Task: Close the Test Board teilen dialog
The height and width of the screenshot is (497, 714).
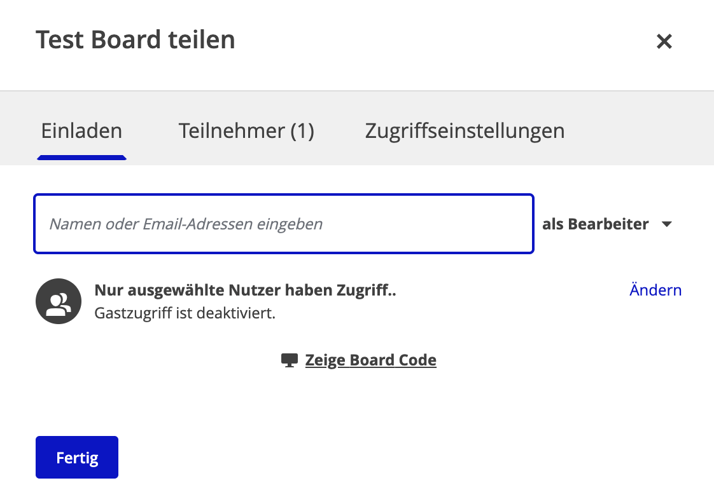Action: tap(664, 42)
